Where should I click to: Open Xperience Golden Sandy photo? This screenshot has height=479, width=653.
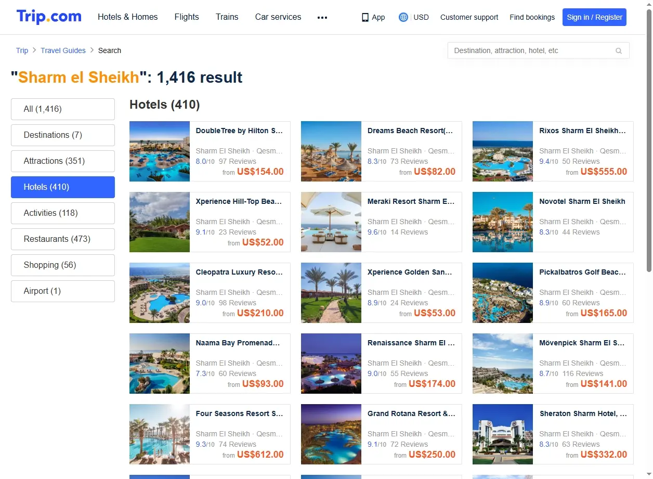tap(331, 293)
